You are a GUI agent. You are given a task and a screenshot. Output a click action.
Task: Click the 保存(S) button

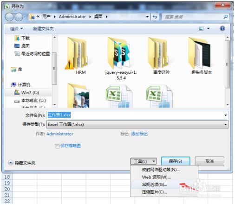click(176, 161)
